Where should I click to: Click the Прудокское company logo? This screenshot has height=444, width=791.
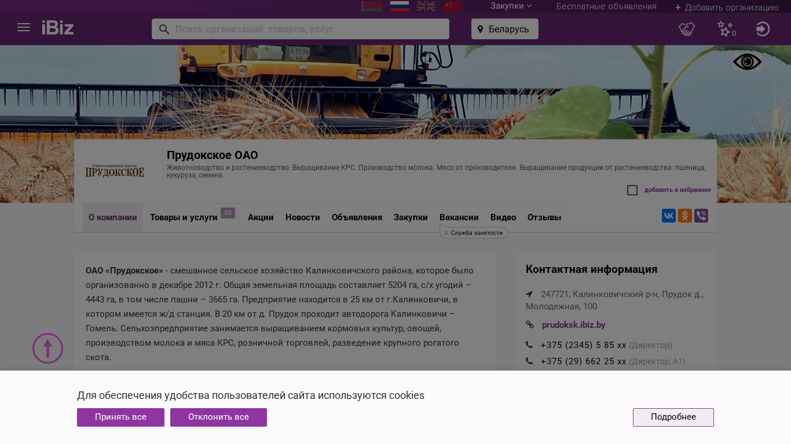click(x=115, y=171)
